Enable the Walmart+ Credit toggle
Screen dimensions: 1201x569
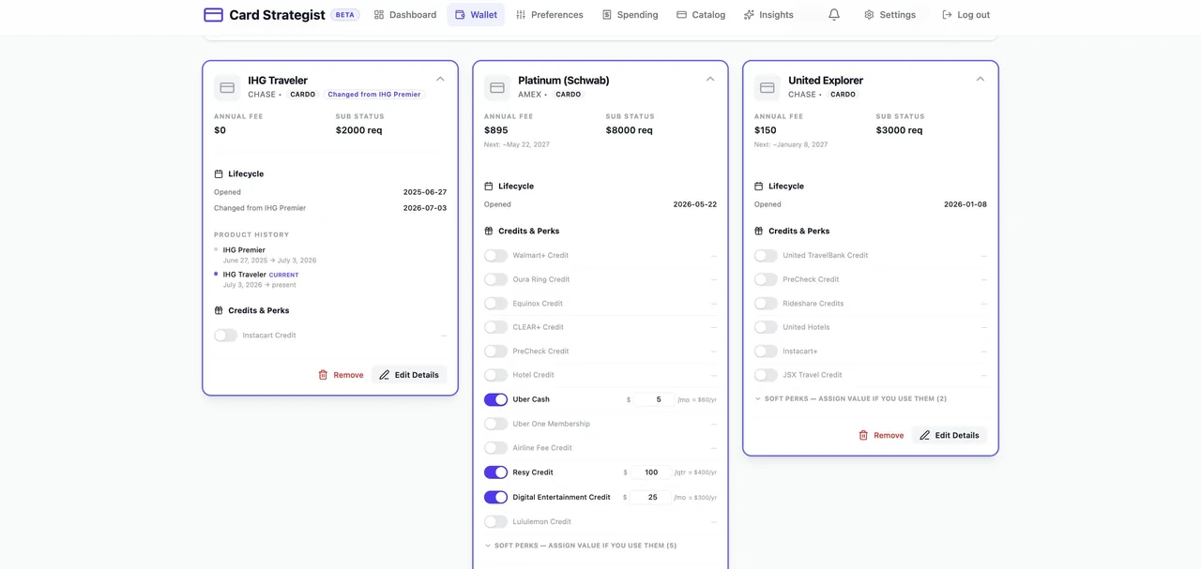click(496, 256)
